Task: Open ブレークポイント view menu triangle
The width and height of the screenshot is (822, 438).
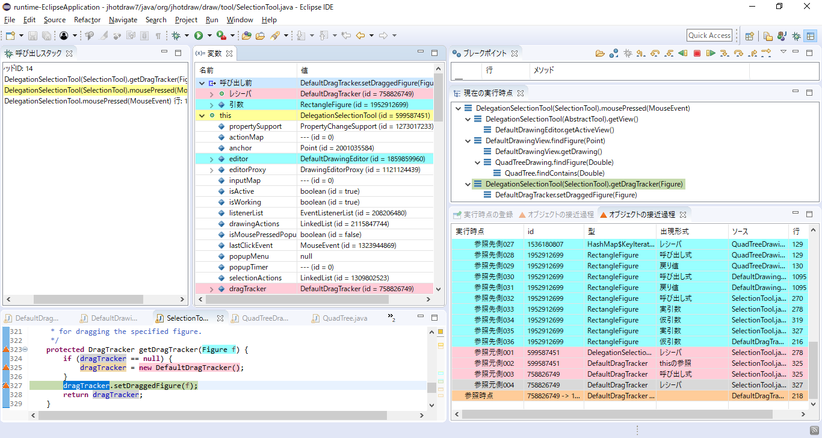Action: pos(783,52)
